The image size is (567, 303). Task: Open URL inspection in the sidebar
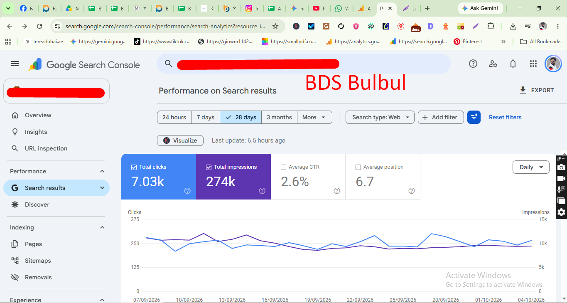(x=56, y=148)
